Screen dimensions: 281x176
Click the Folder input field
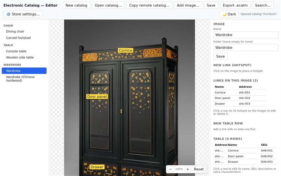(x=246, y=48)
